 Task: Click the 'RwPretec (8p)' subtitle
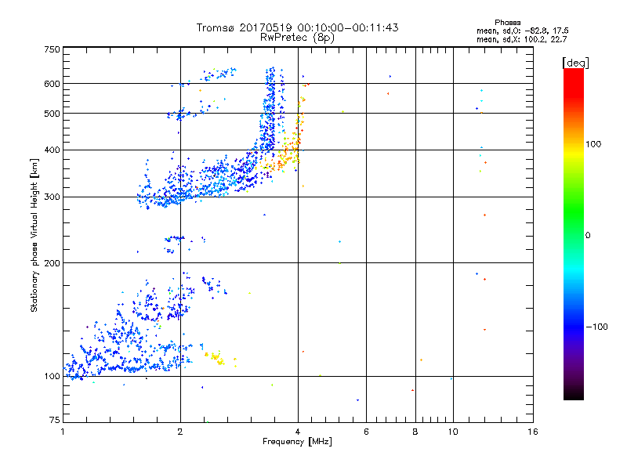tap(298, 38)
